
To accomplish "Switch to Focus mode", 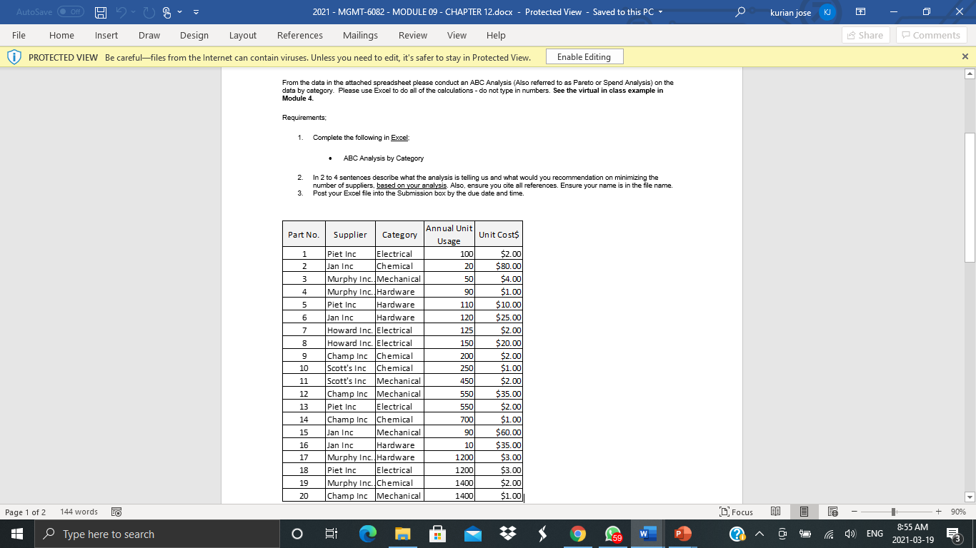I will (x=737, y=512).
